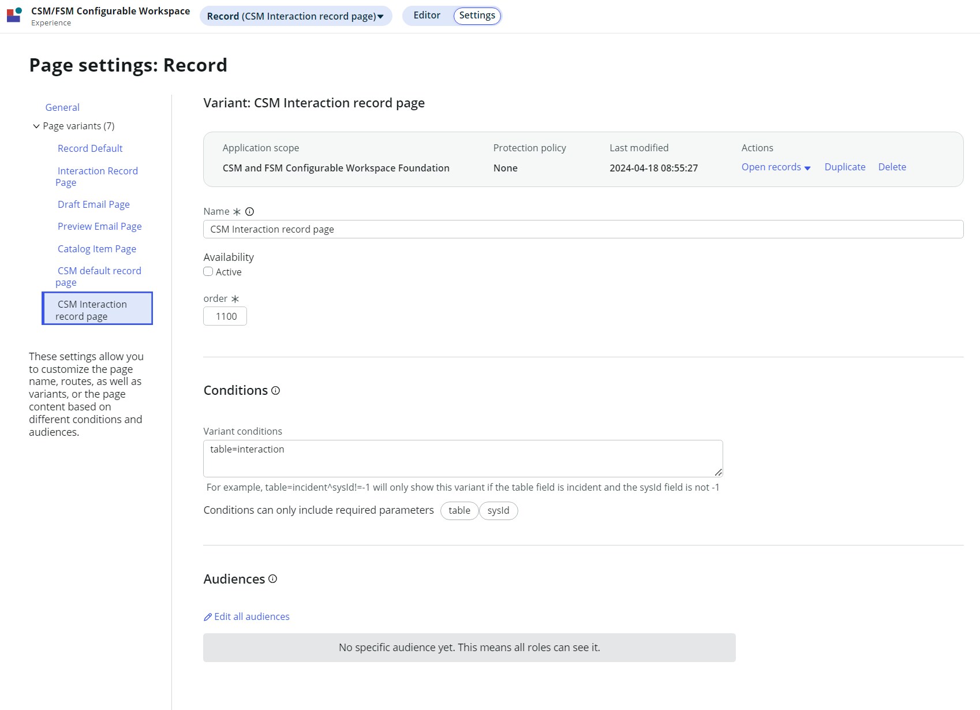Expand the Open records dropdown

point(776,167)
